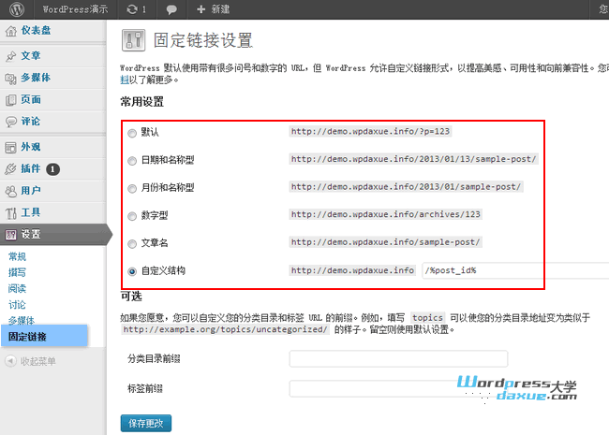Click the 插件 plugins icon
The width and height of the screenshot is (609, 435).
(x=11, y=168)
